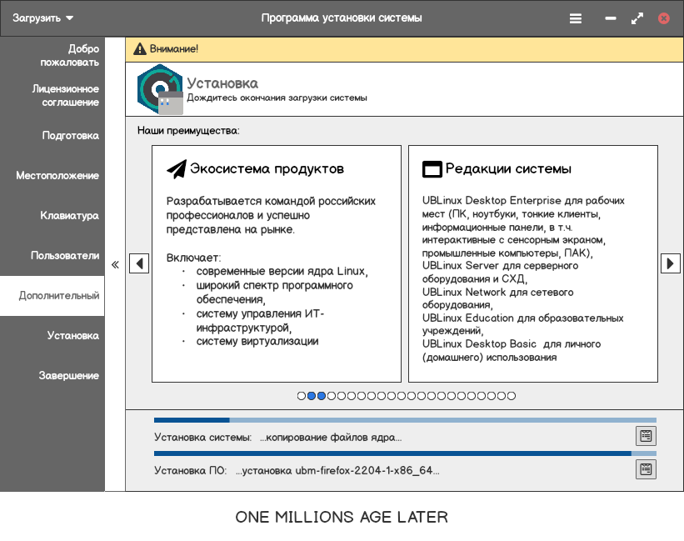Open the Клавиатура step
Viewport: 684px width, 541px height.
point(52,216)
